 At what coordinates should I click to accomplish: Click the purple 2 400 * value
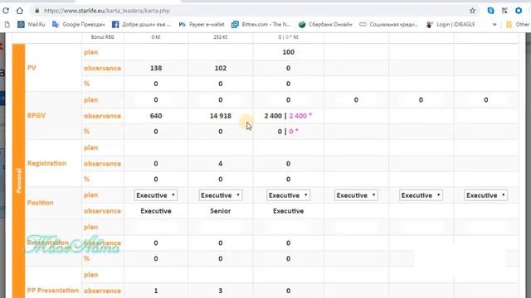300,116
